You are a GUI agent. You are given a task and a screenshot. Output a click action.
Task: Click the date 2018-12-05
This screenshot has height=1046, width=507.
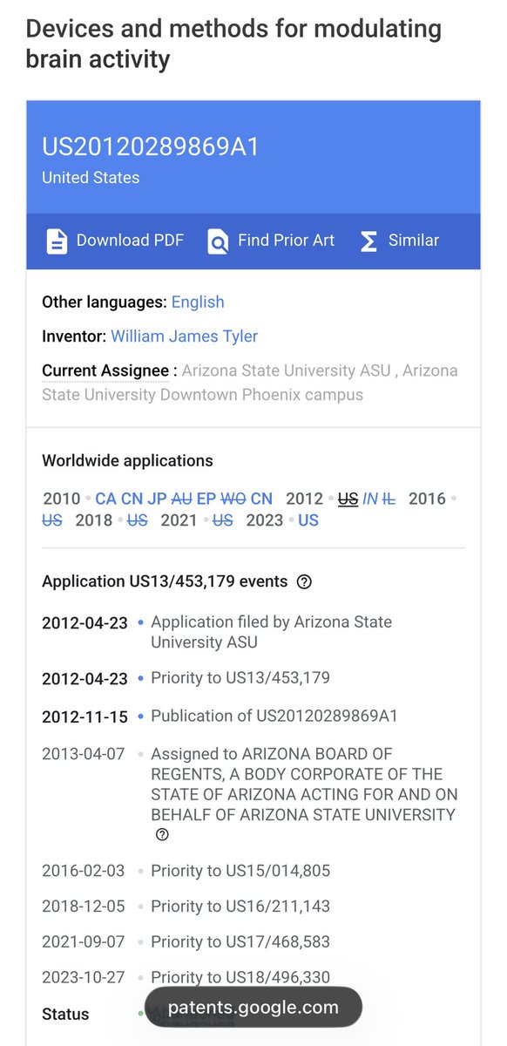tap(84, 907)
